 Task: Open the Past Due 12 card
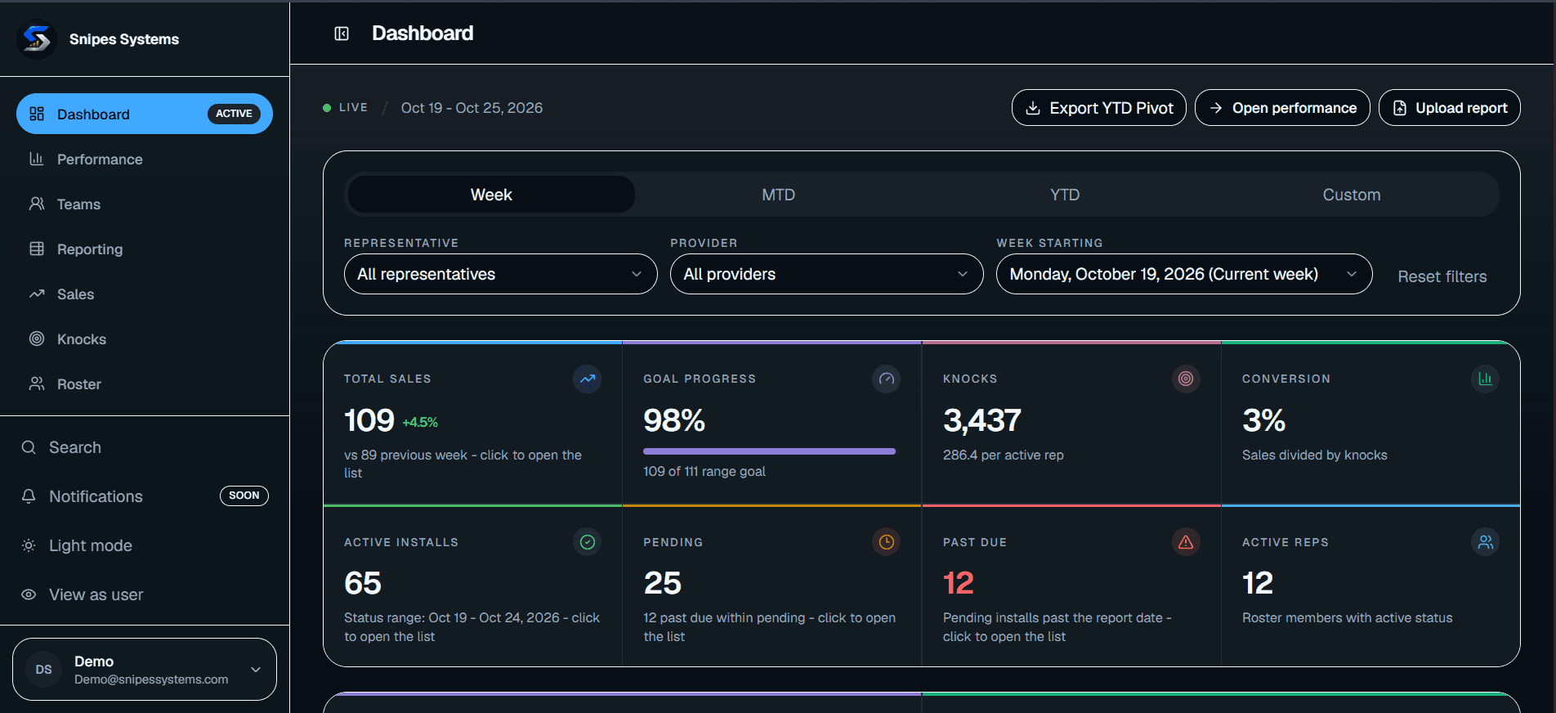click(1071, 585)
